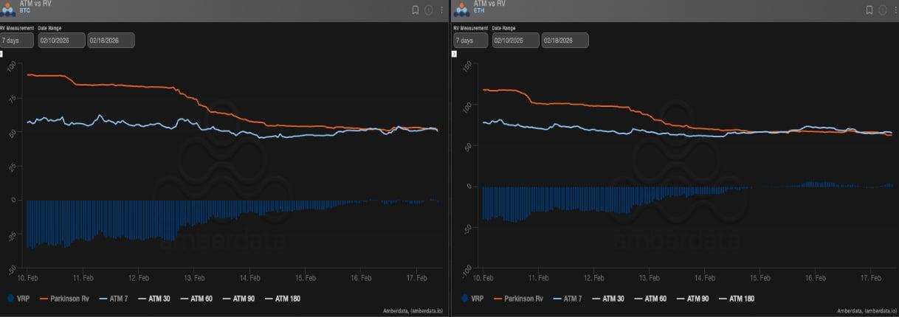Select ETH end date field 02/18/2026
Viewport: 899px width, 317px height.
click(565, 41)
